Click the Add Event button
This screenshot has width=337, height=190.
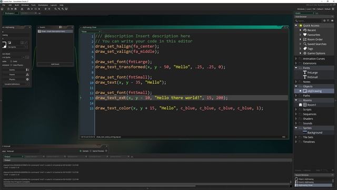point(55,64)
